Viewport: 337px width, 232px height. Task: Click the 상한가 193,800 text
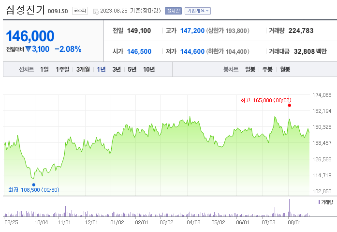228,31
